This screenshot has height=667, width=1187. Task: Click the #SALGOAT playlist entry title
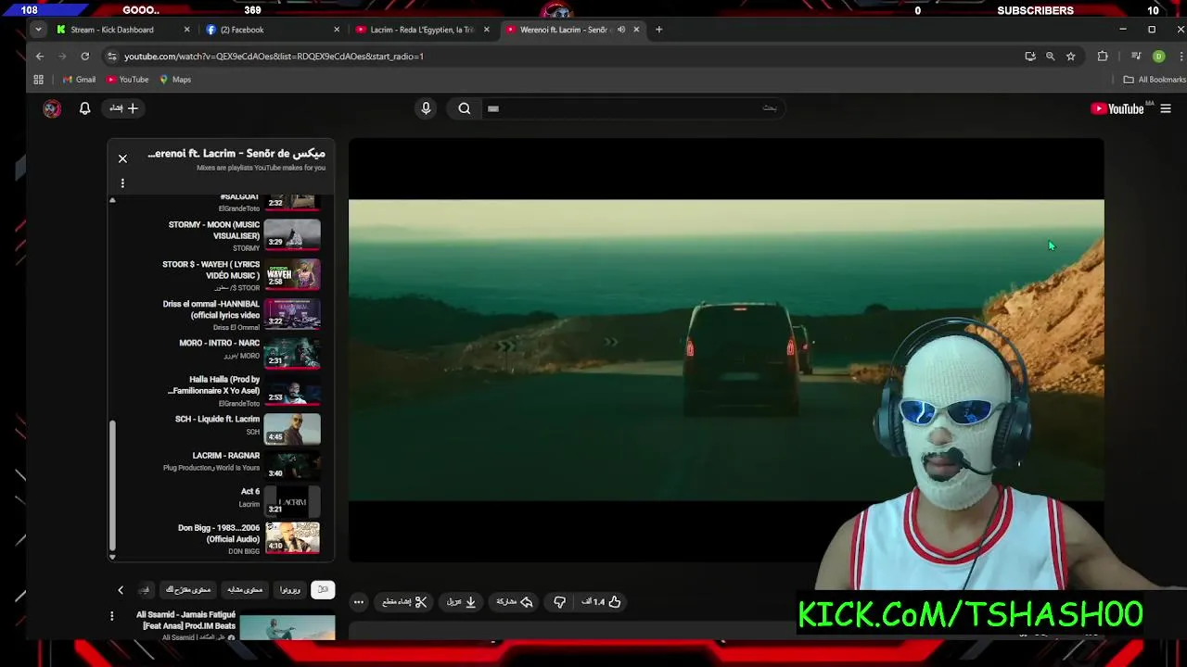click(239, 197)
